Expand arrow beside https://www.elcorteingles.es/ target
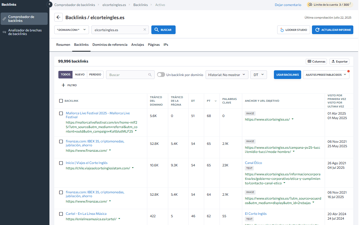The height and width of the screenshot is (225, 359). pos(292,119)
